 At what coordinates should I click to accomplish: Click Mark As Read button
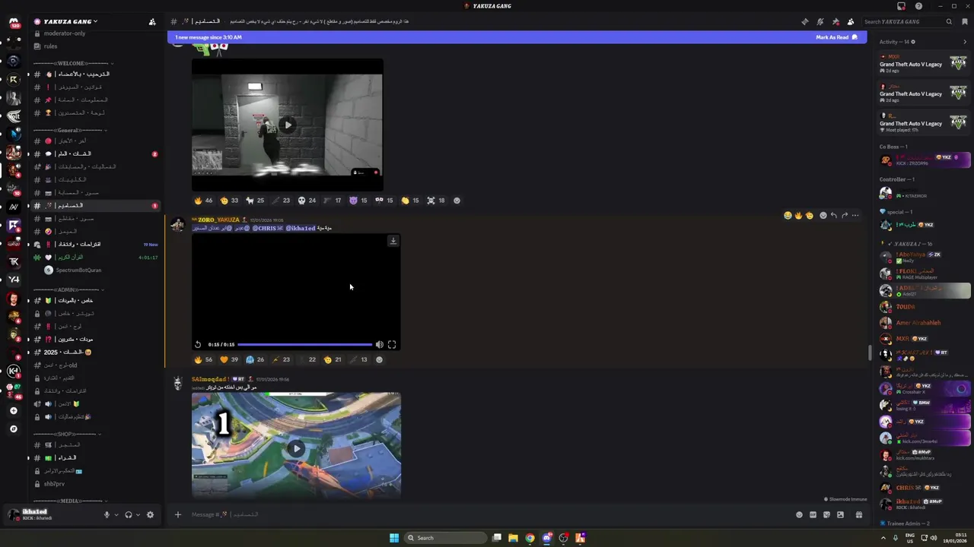(x=836, y=37)
